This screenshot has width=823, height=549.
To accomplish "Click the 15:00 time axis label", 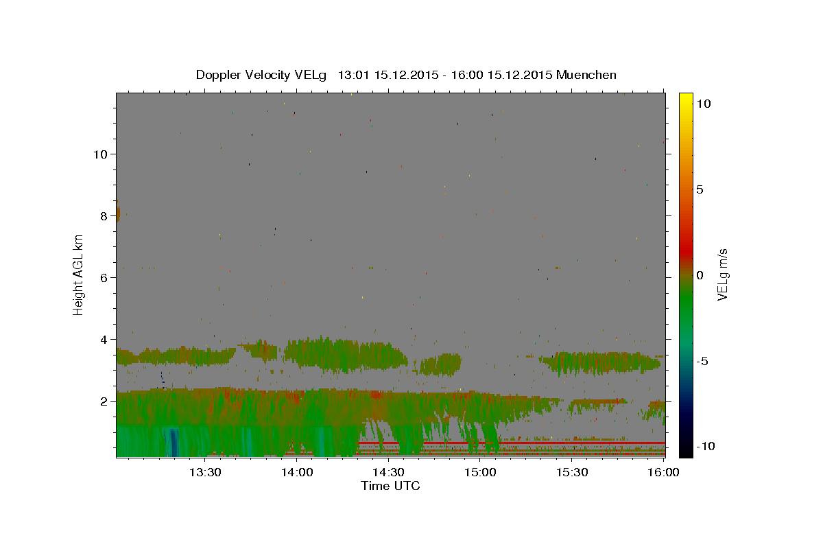I will (x=481, y=472).
